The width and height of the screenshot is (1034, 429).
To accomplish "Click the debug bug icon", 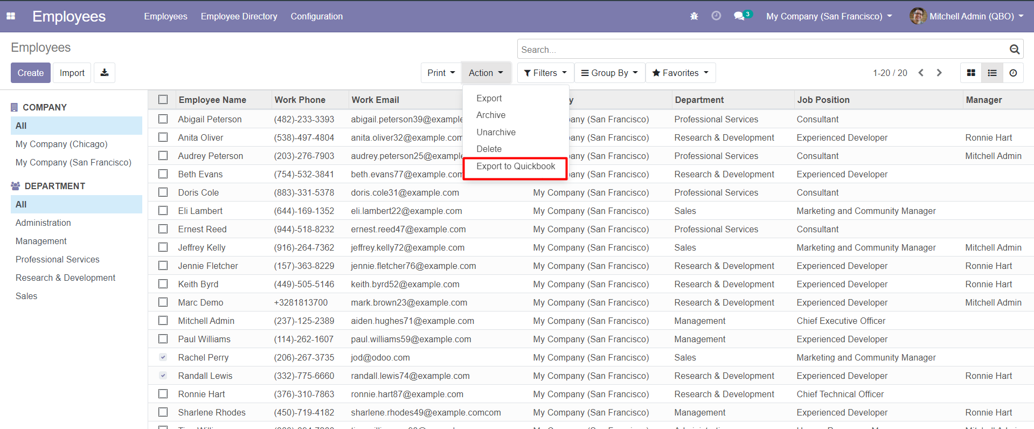I will (x=694, y=16).
